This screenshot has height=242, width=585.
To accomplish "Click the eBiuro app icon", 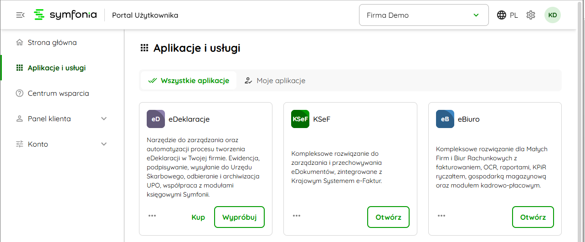I will [445, 119].
